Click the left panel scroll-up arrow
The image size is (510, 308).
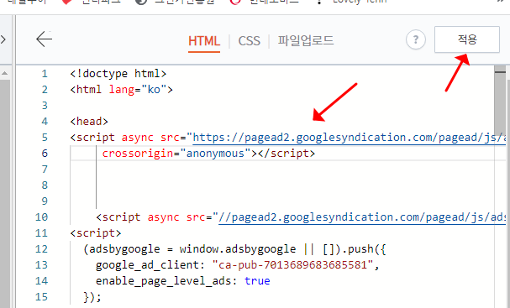(4, 73)
